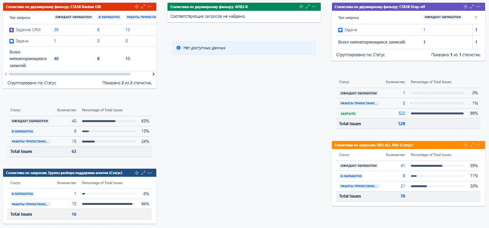Open more actions menu for АПВЗ-К gadget
The width and height of the screenshot is (489, 228).
click(x=314, y=7)
